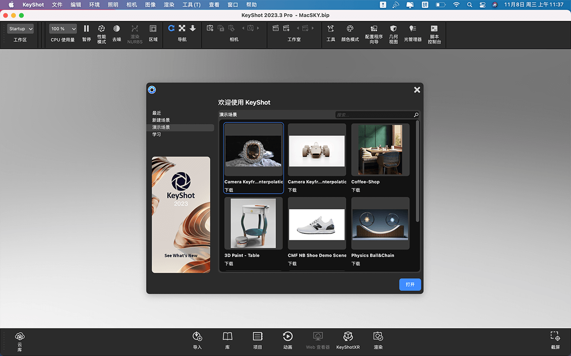Open the 渲染 render dialog from bottom bar
The width and height of the screenshot is (571, 356).
pyautogui.click(x=378, y=337)
